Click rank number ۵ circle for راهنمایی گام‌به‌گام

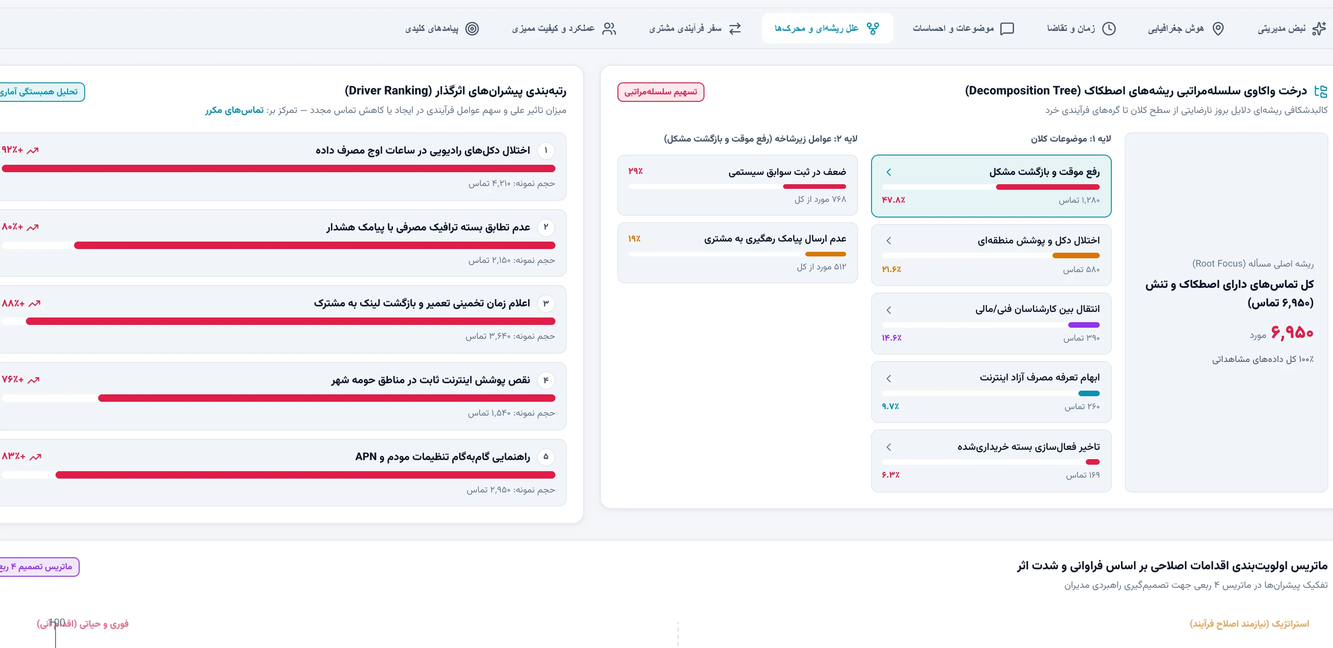[546, 457]
